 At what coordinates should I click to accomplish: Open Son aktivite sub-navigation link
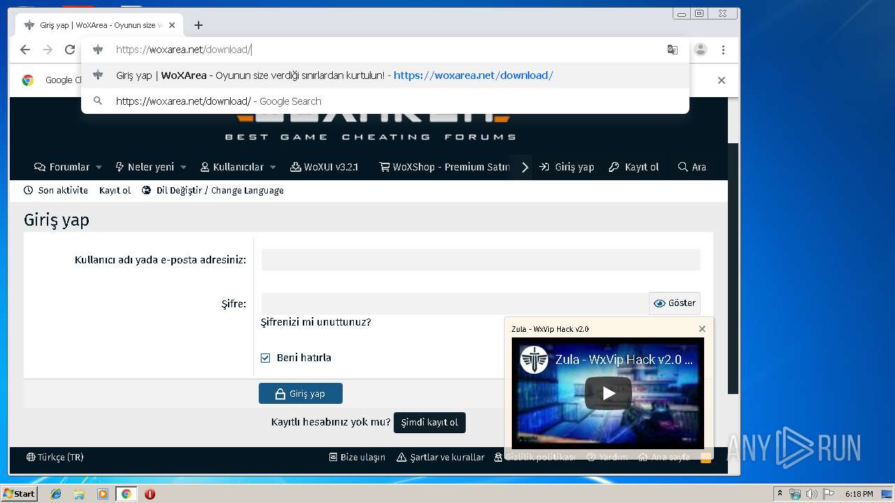pyautogui.click(x=56, y=191)
